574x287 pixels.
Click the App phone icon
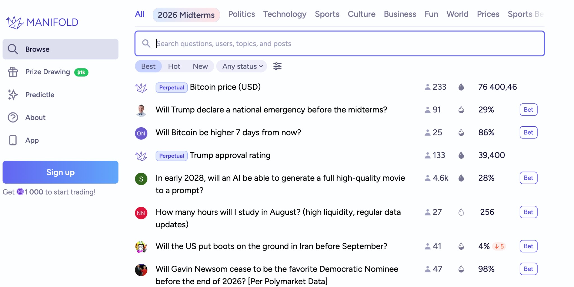13,140
